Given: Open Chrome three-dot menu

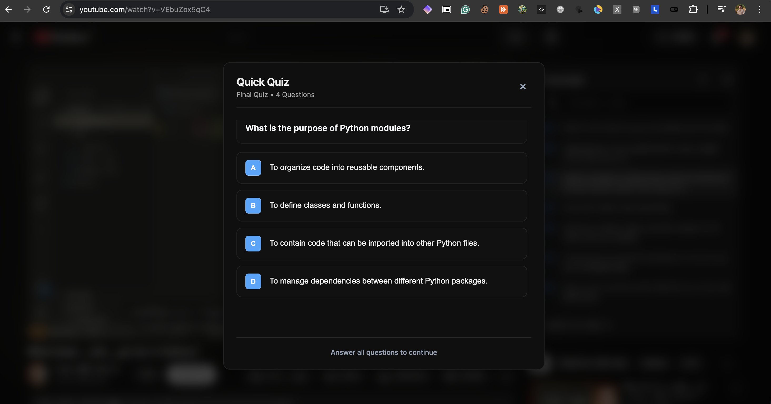Looking at the screenshot, I should point(759,9).
